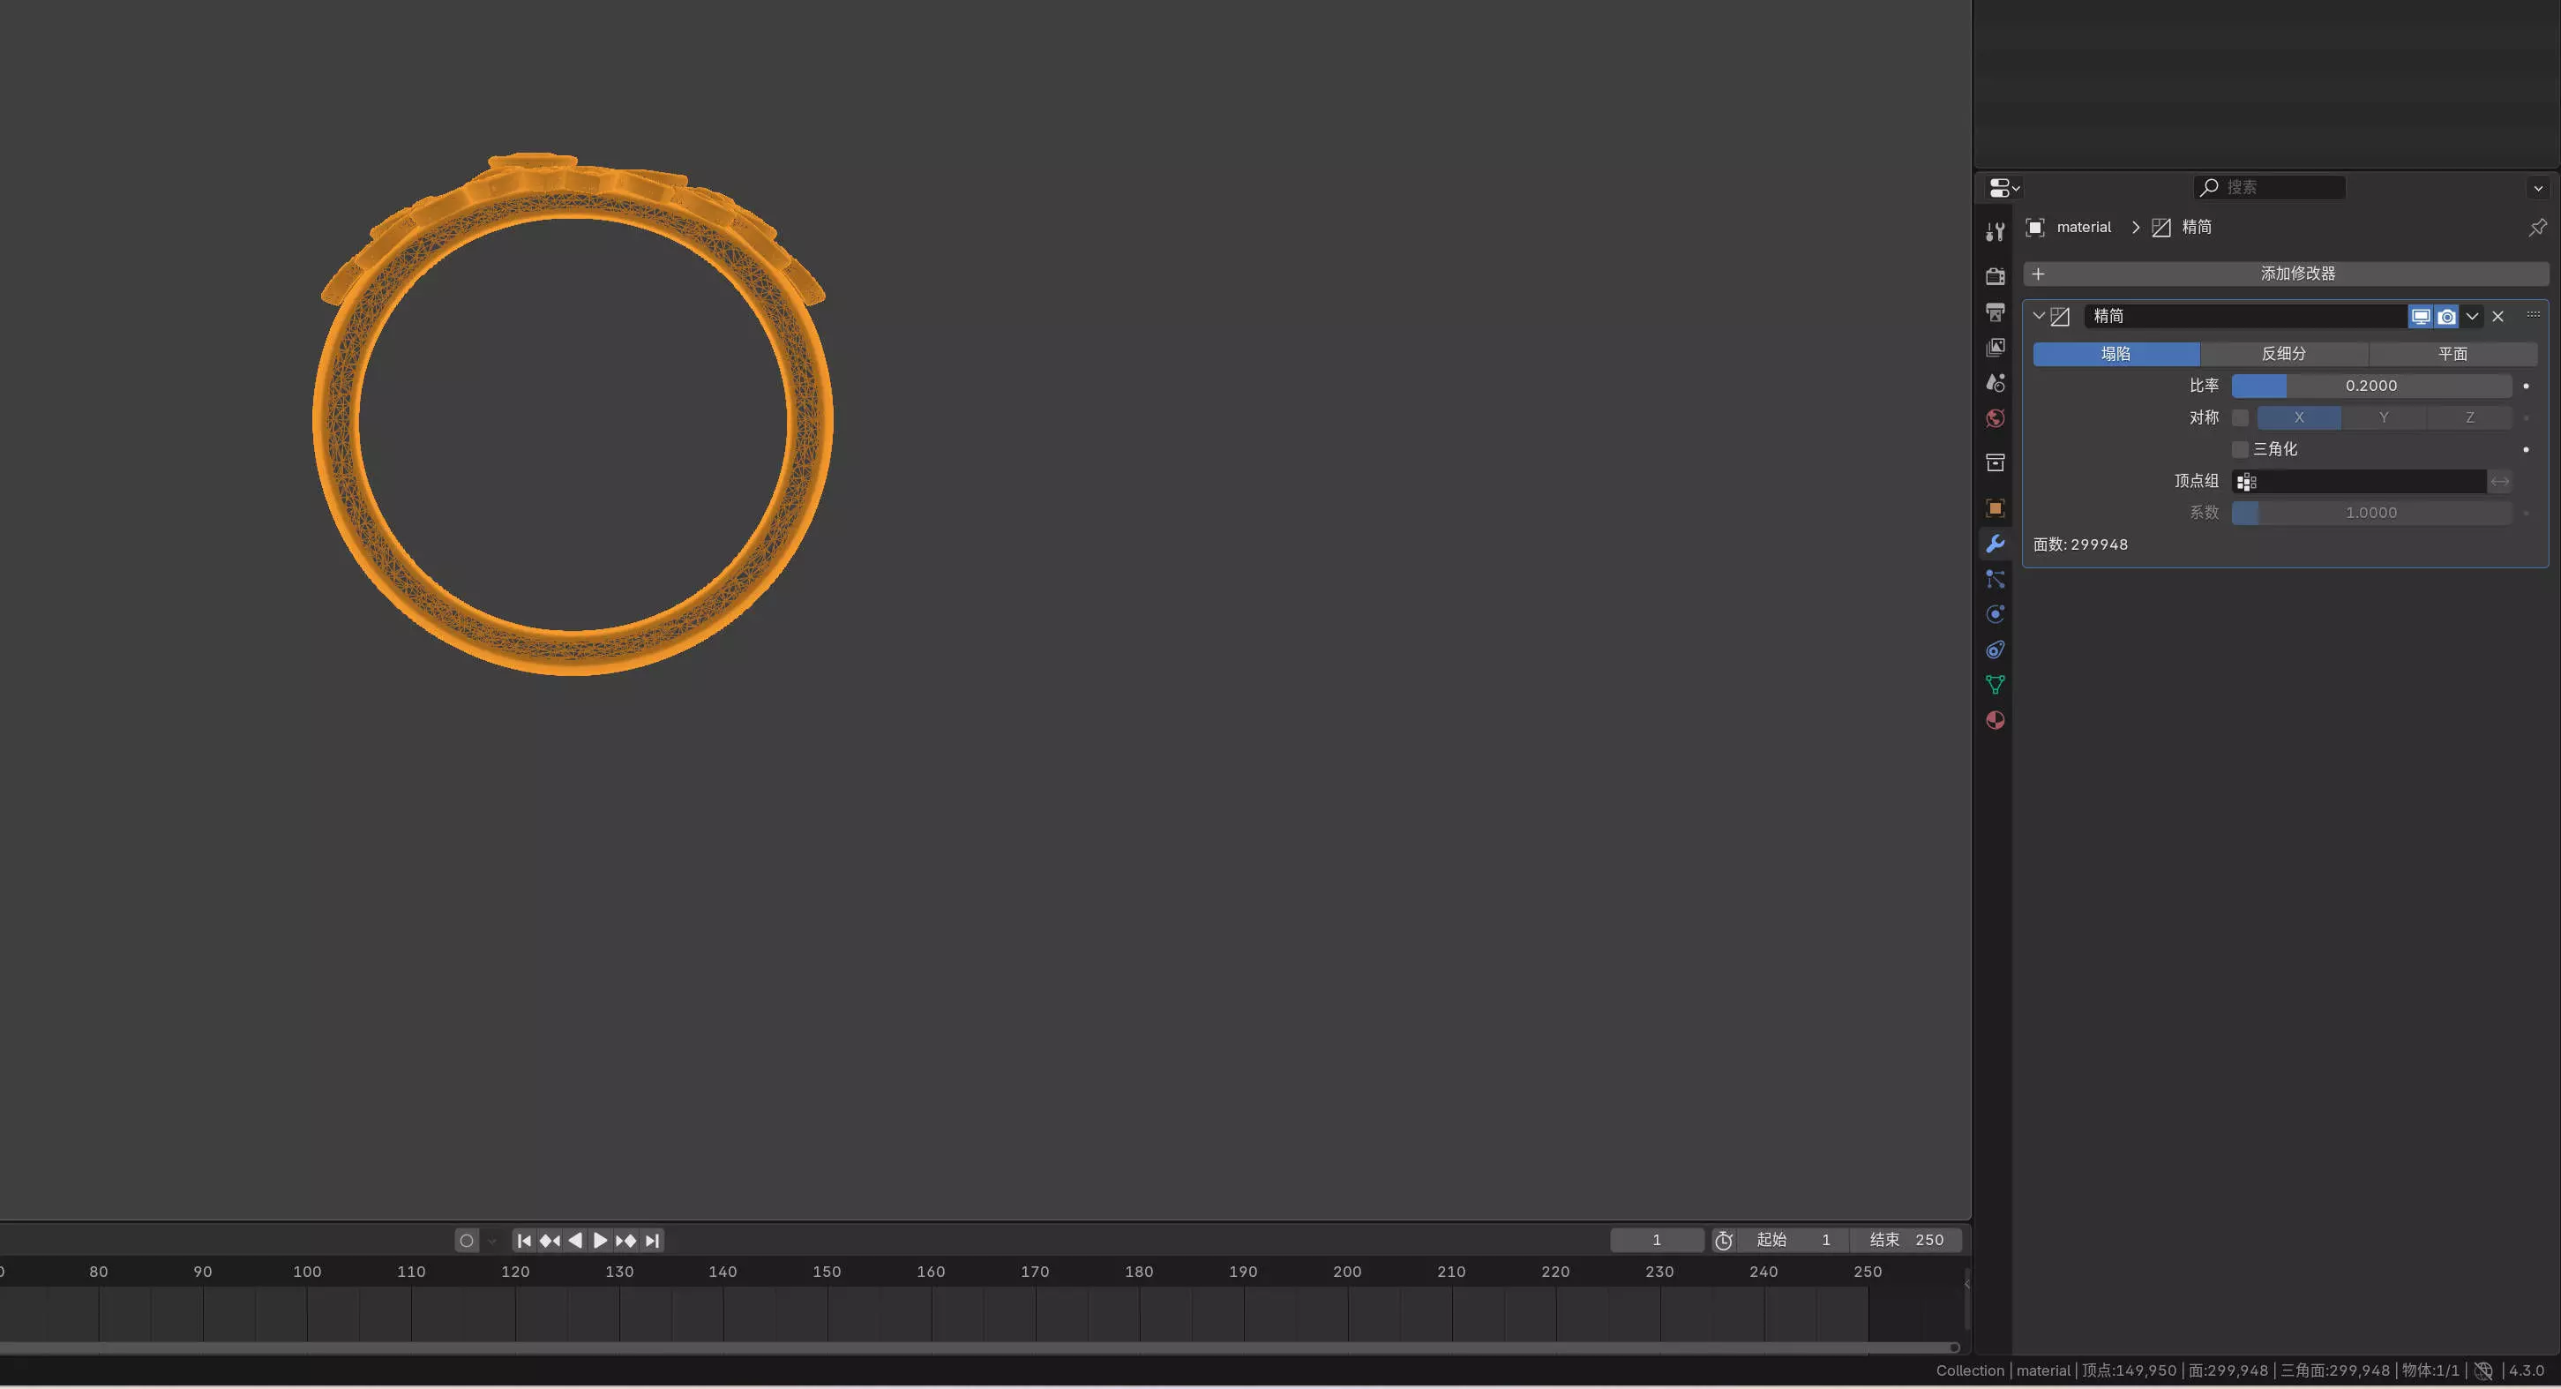Viewport: 2561px width, 1389px height.
Task: Collapse the 精简 modifier panel
Action: [x=2038, y=316]
